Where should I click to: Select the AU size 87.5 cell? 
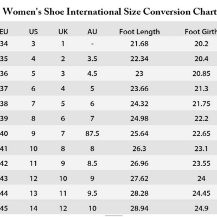(92, 133)
